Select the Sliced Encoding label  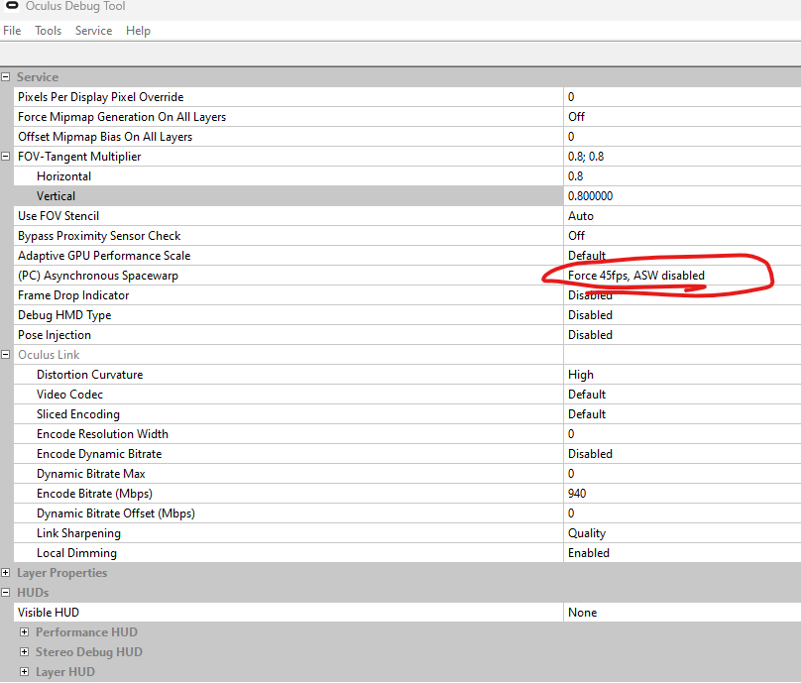(78, 414)
